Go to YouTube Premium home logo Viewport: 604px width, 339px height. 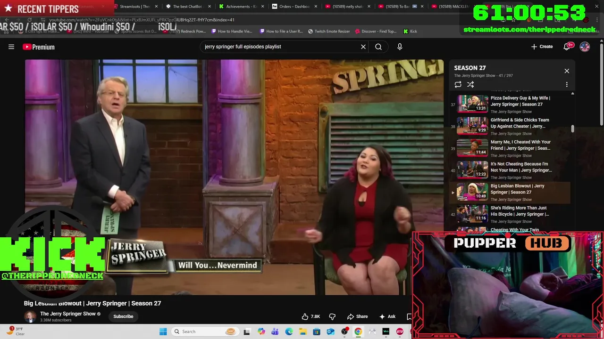pyautogui.click(x=39, y=47)
